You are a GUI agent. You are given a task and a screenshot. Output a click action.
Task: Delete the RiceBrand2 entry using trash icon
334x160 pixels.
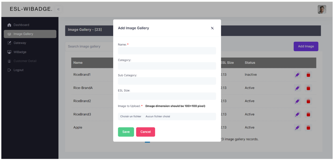(x=308, y=101)
